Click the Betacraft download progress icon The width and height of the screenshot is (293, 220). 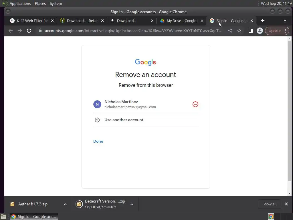click(x=79, y=204)
